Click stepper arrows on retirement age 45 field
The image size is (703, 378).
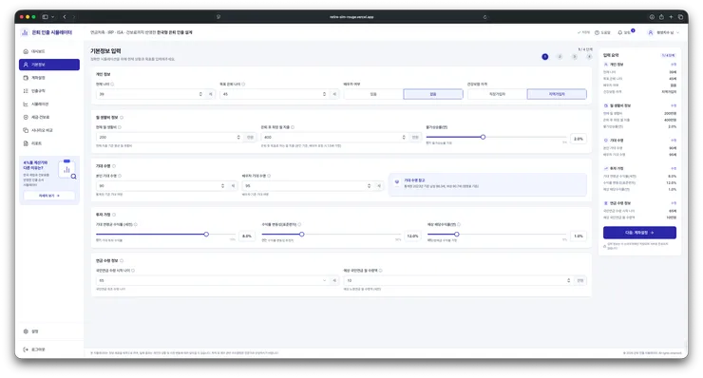coord(324,94)
